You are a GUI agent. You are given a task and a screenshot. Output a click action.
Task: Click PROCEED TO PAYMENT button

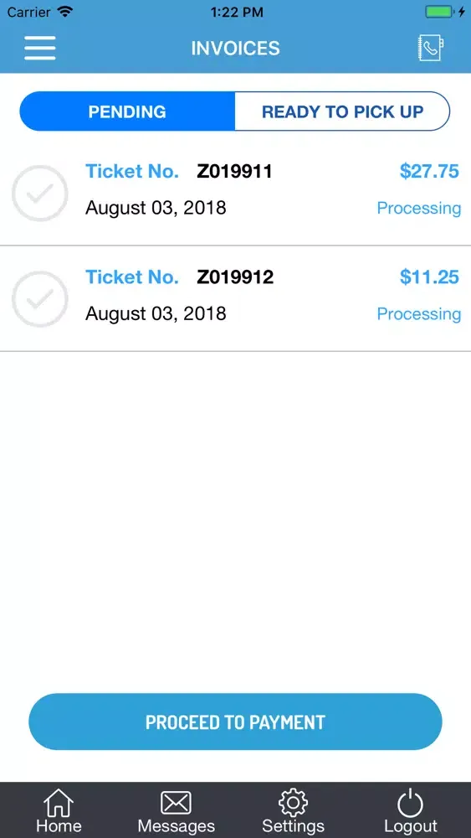235,722
